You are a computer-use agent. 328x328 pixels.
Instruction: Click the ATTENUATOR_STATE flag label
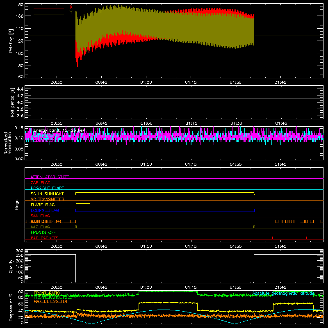[x=50, y=177]
